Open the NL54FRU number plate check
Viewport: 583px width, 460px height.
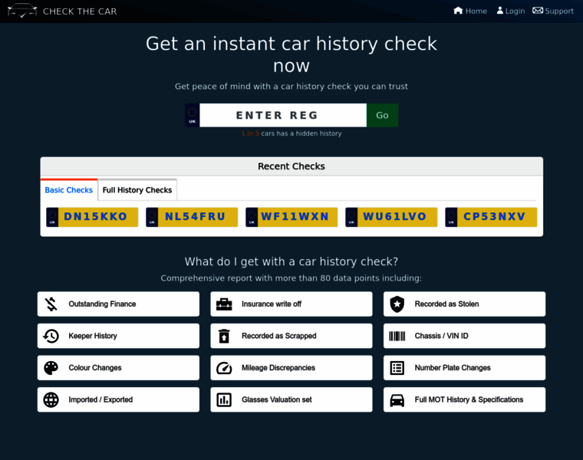point(192,217)
